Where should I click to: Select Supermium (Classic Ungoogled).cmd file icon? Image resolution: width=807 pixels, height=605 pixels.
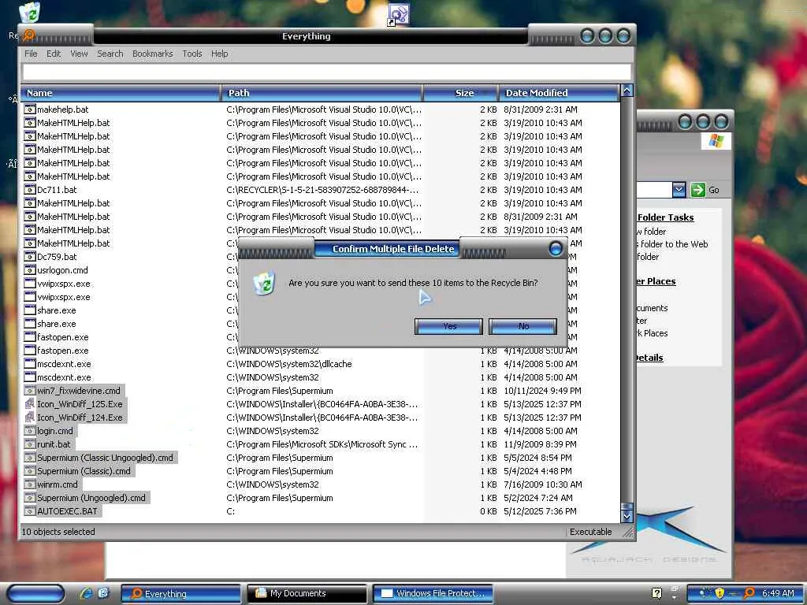(x=30, y=458)
